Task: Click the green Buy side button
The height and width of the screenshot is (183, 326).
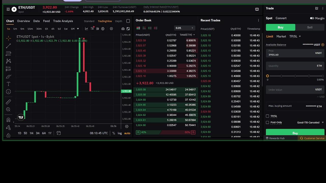Action: click(280, 27)
